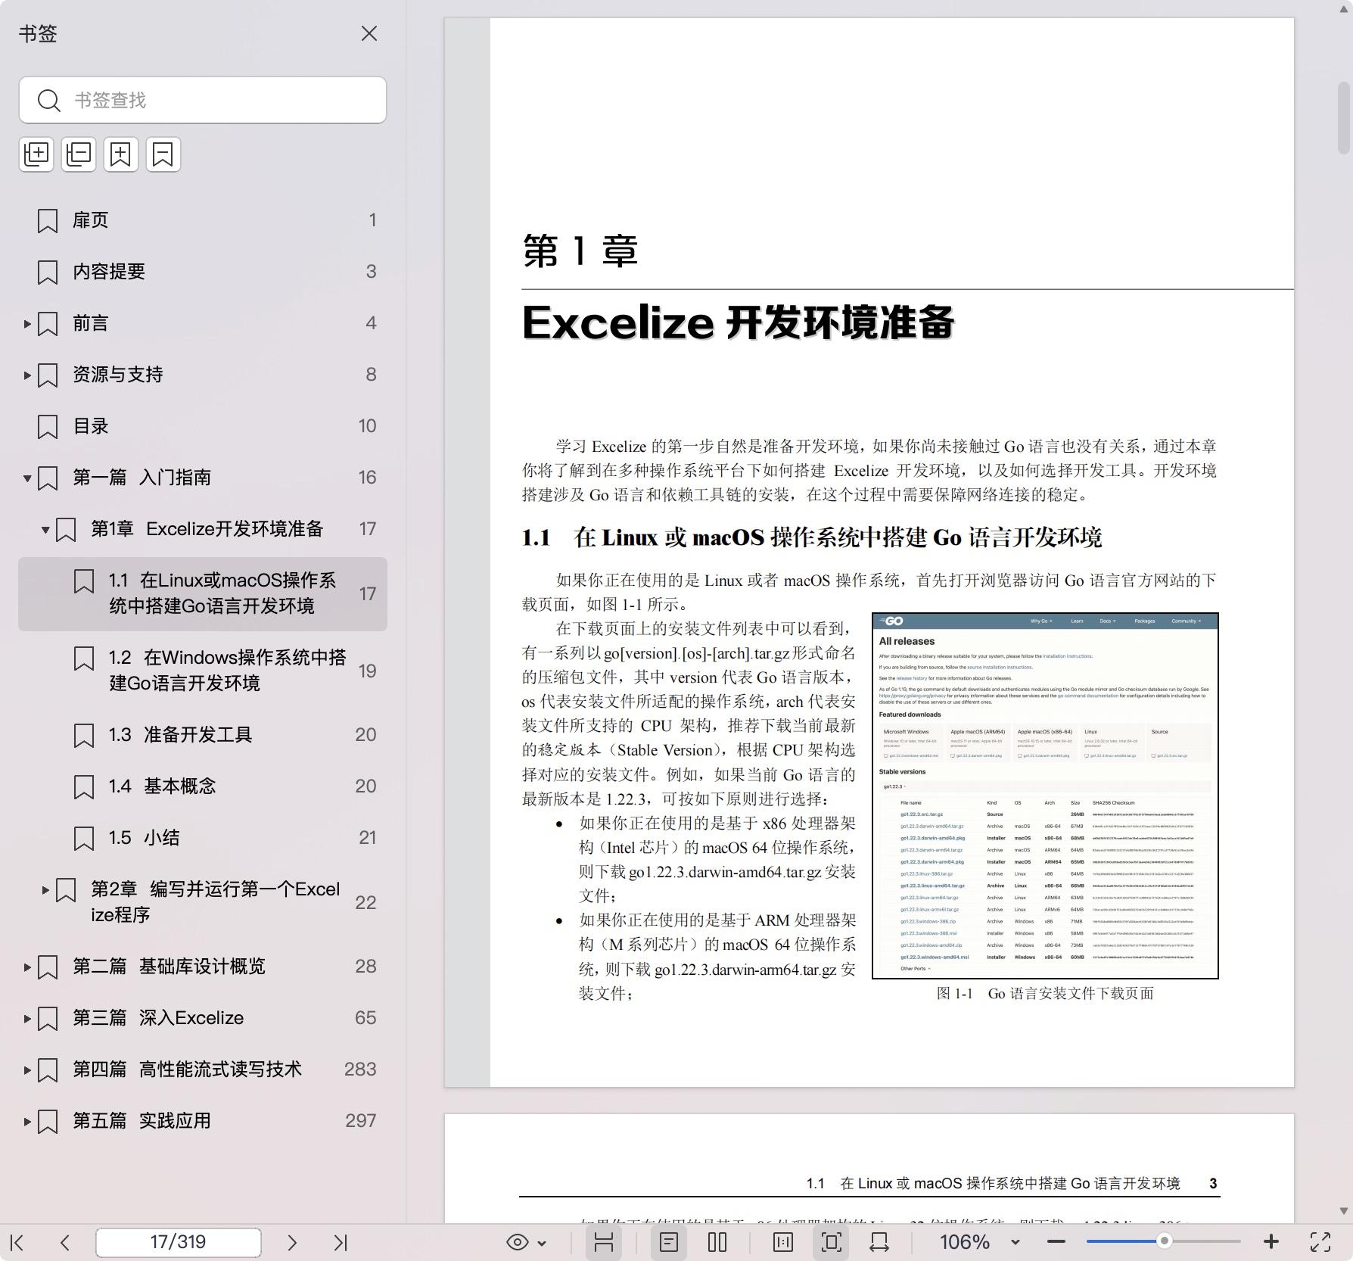Image resolution: width=1353 pixels, height=1261 pixels.
Task: Toggle eye-care view mode icon
Action: click(518, 1242)
